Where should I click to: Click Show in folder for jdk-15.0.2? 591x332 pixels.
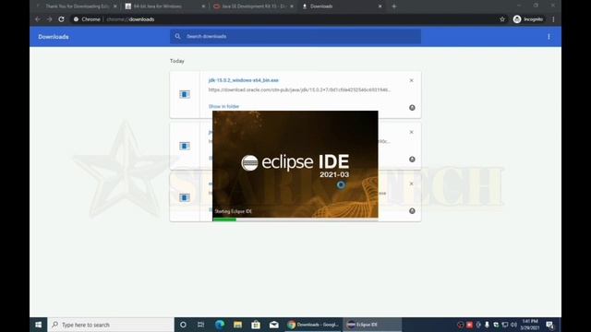pyautogui.click(x=223, y=107)
